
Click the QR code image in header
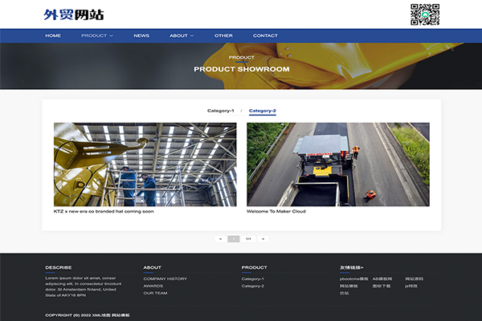coord(425,14)
